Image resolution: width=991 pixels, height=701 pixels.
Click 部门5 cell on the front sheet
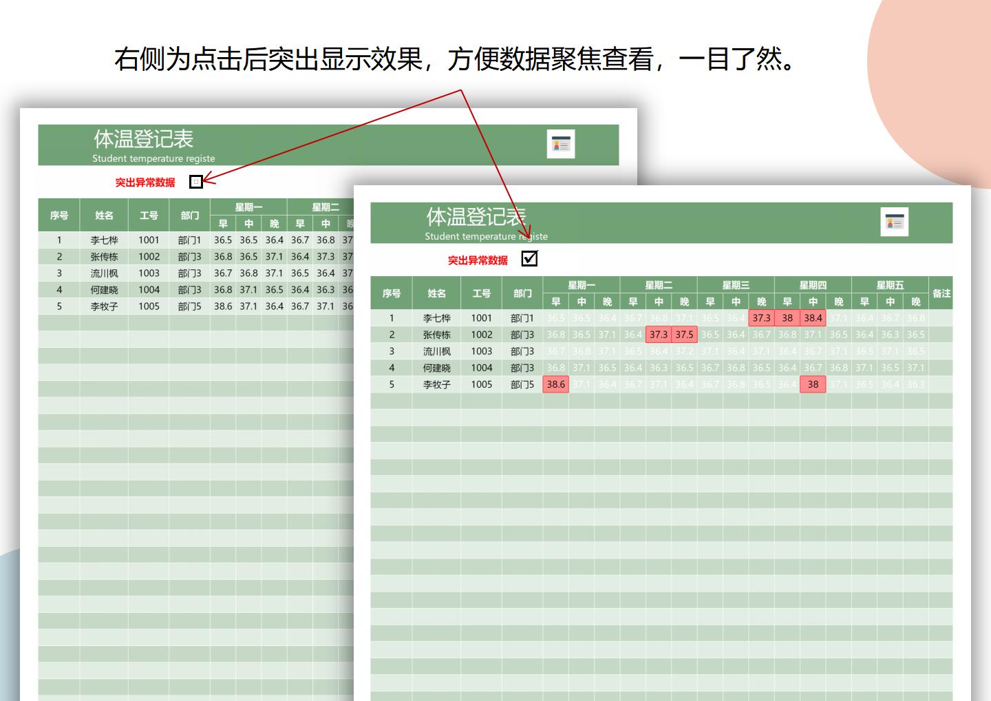click(x=522, y=384)
